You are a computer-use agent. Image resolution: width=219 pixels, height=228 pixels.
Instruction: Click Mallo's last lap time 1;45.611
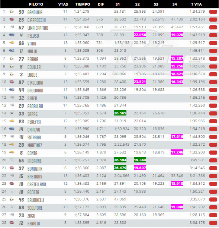[197, 51]
